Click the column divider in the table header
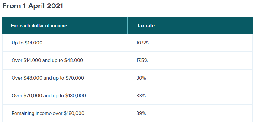Screen dimensions: 255x125 tap(128, 25)
